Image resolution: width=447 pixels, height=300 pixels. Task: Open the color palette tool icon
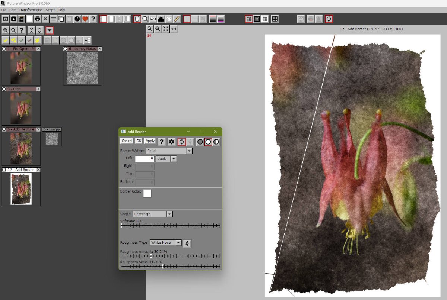pyautogui.click(x=169, y=19)
